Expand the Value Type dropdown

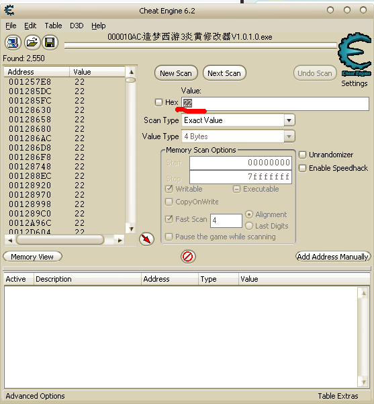(289, 136)
